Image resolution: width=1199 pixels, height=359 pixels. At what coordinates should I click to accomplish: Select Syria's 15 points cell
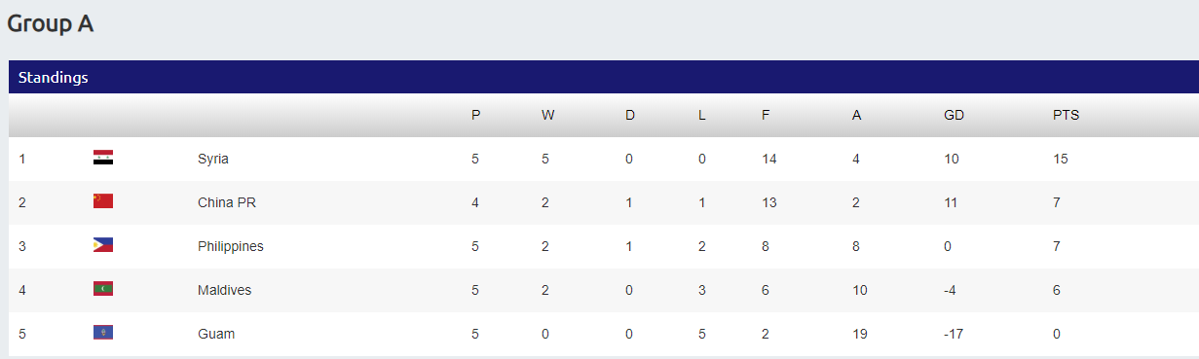point(1061,159)
